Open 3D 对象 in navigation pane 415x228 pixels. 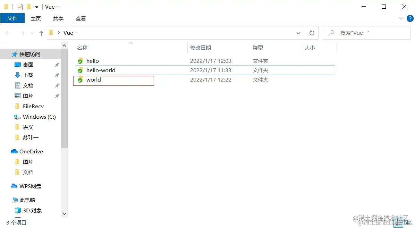32,211
